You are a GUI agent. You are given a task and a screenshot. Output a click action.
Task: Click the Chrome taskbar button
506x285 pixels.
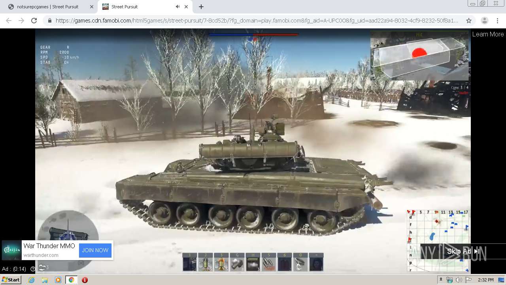pos(71,280)
